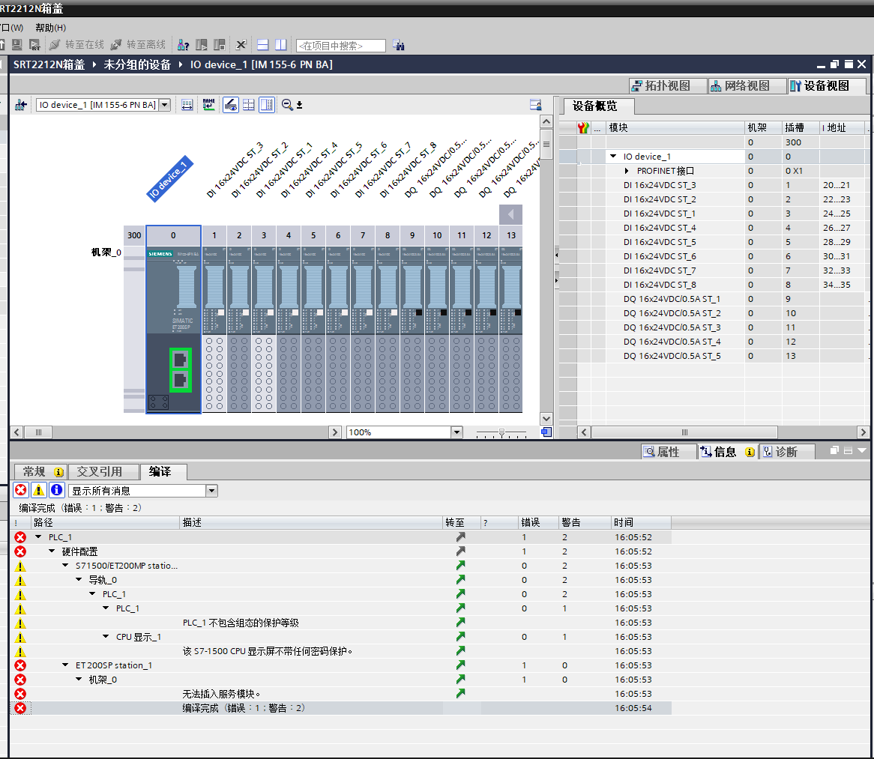Switch to Cross-references (交叉引用) tab

(103, 472)
